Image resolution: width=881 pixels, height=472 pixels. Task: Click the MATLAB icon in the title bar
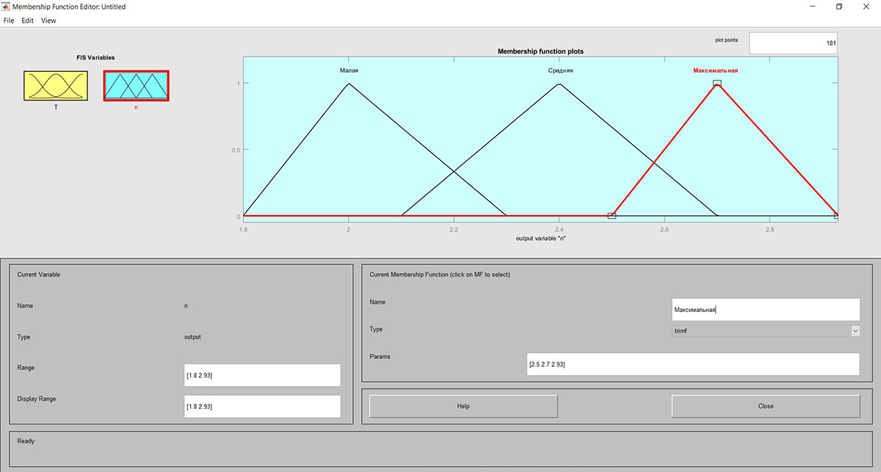(x=7, y=7)
